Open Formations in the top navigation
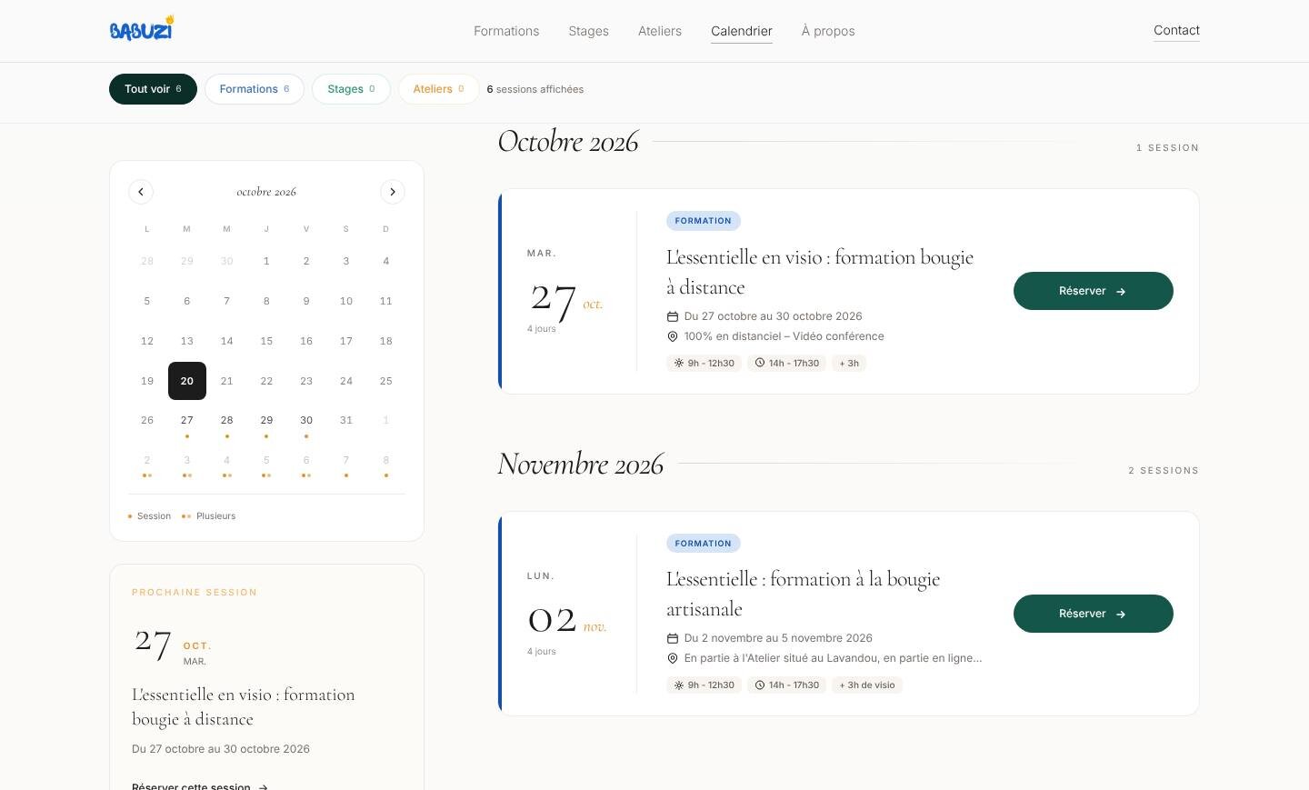Screen dimensions: 1309x790 506,31
